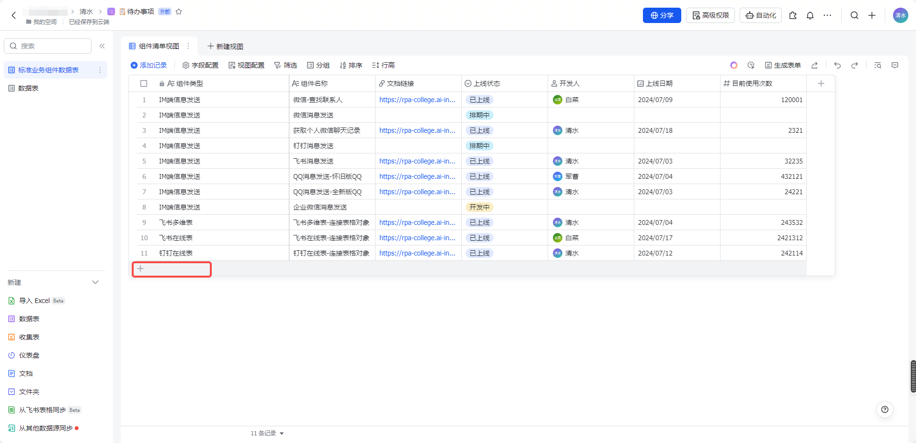This screenshot has height=443, width=916.
Task: Go back using the top-left arrow
Action: (13, 15)
